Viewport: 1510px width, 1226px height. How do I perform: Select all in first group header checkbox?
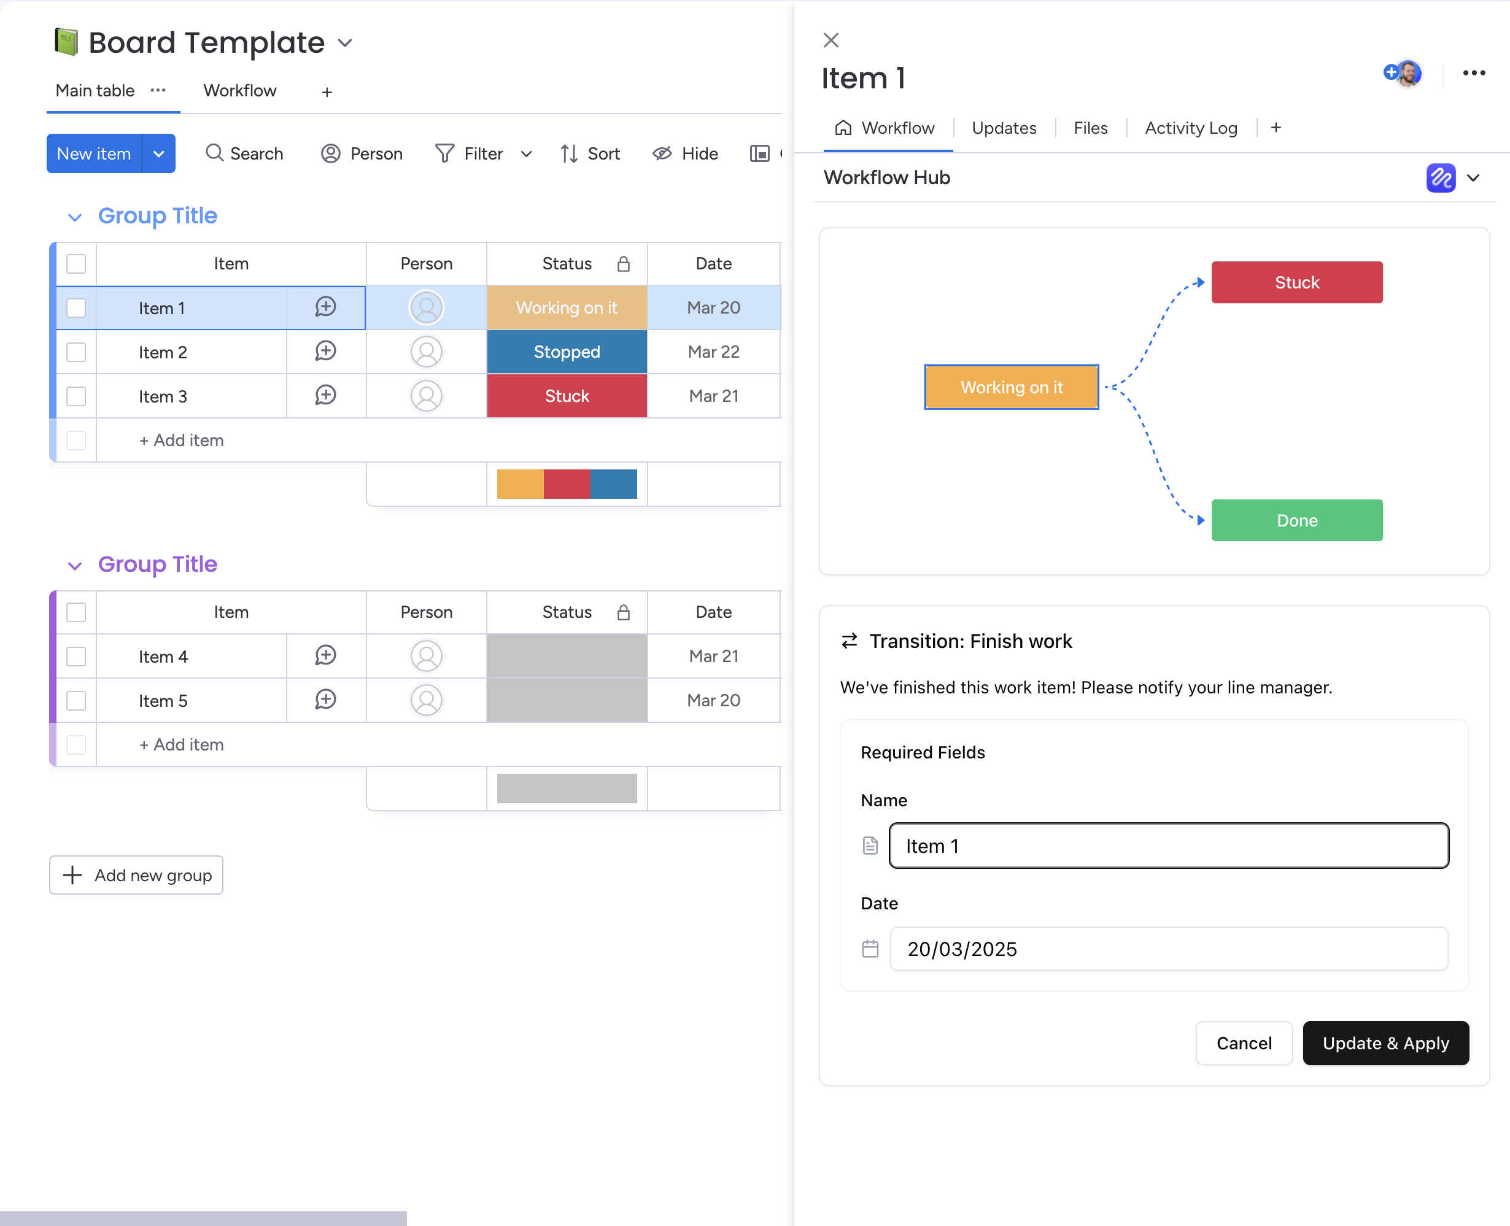[76, 264]
